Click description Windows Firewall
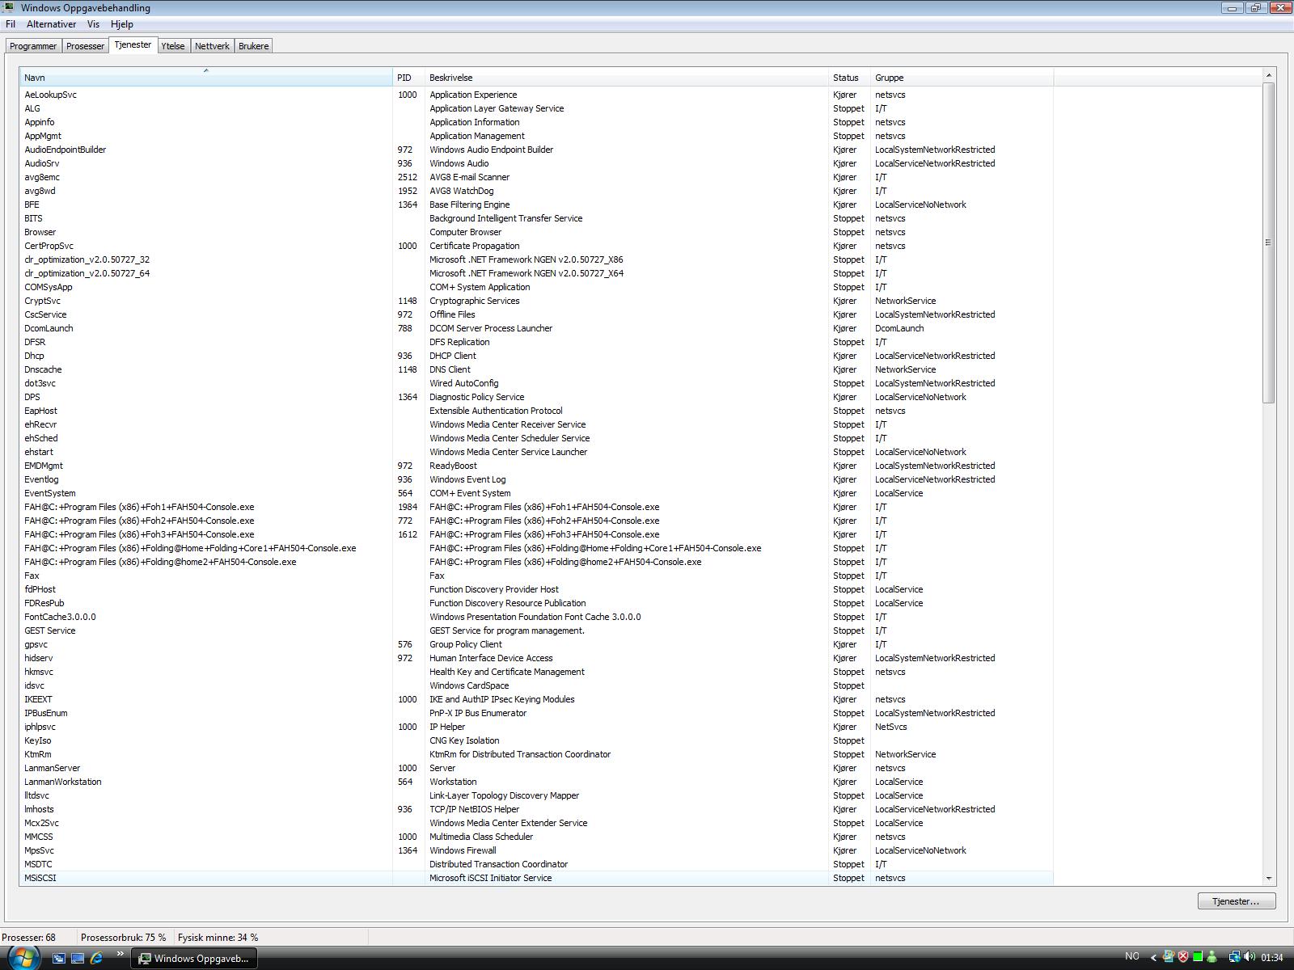1294x970 pixels. [463, 850]
